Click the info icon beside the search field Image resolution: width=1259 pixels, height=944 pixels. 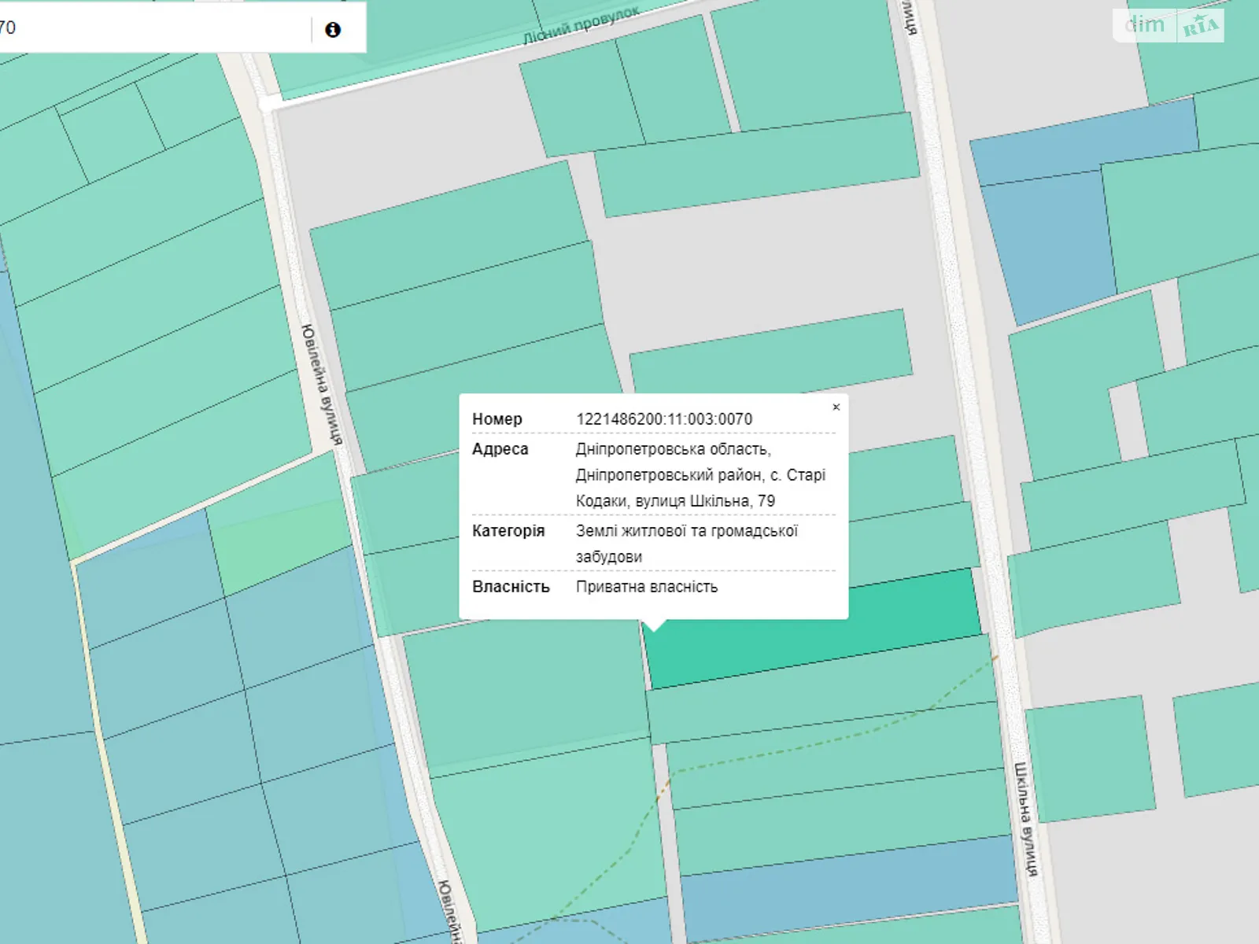pyautogui.click(x=333, y=30)
